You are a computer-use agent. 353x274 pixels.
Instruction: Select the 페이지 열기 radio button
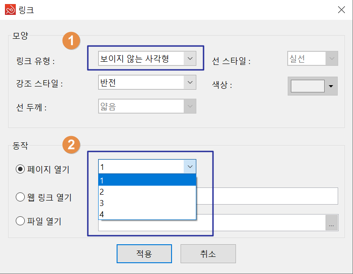[x=20, y=169]
